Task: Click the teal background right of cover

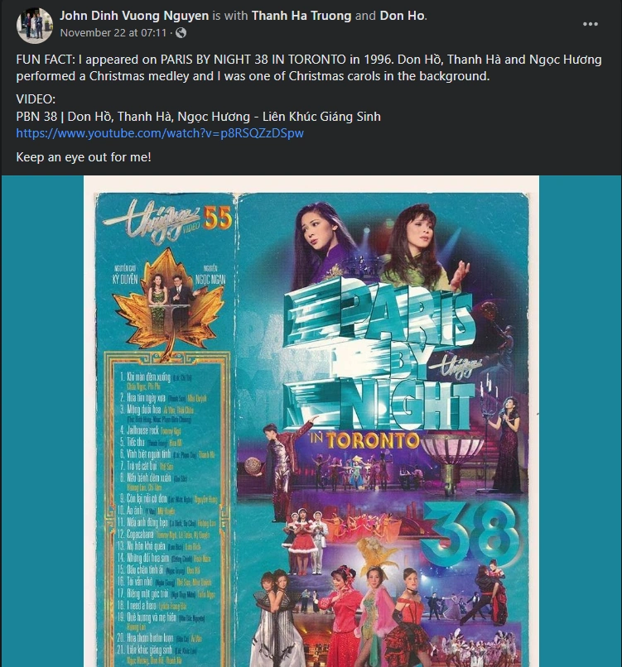Action: [580, 421]
